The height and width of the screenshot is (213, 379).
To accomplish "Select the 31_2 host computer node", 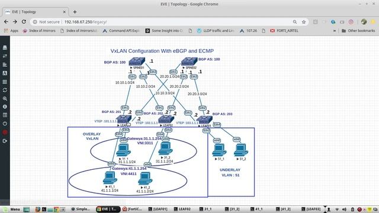I will tap(165, 149).
